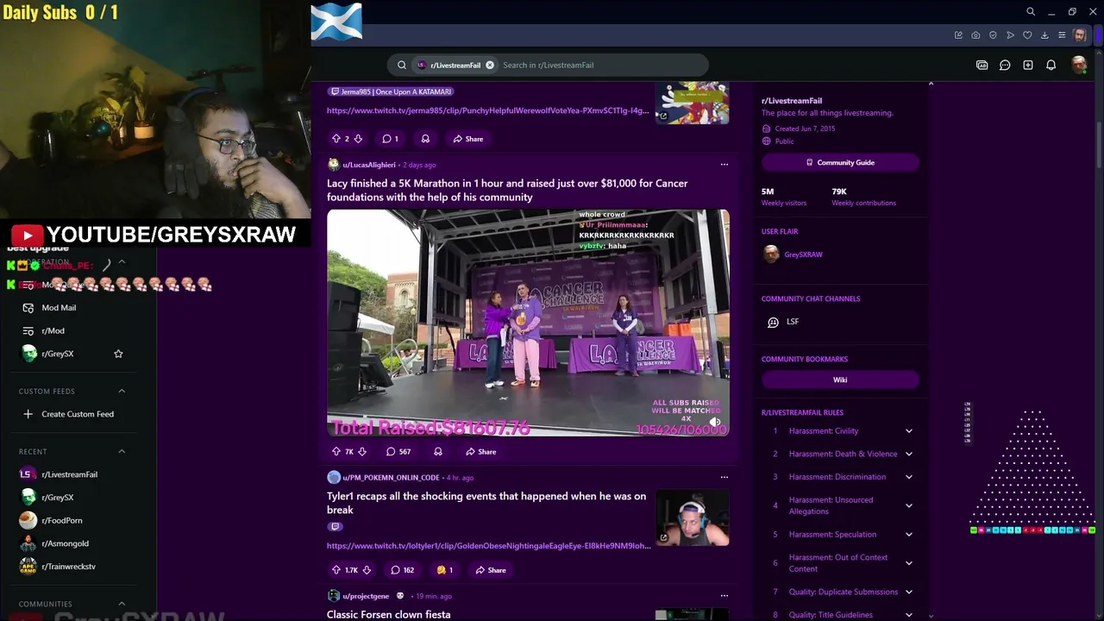This screenshot has width=1104, height=621.
Task: Favorite r/GreySX with the star
Action: (118, 354)
